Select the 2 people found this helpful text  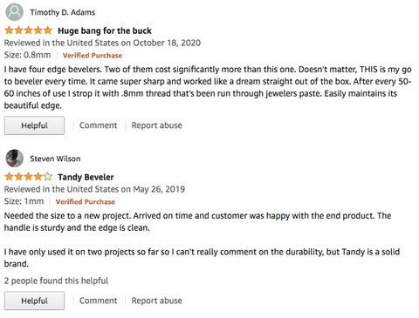click(56, 281)
